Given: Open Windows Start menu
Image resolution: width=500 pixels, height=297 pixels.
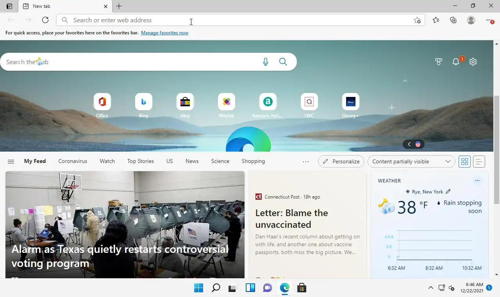Looking at the screenshot, I should [198, 288].
